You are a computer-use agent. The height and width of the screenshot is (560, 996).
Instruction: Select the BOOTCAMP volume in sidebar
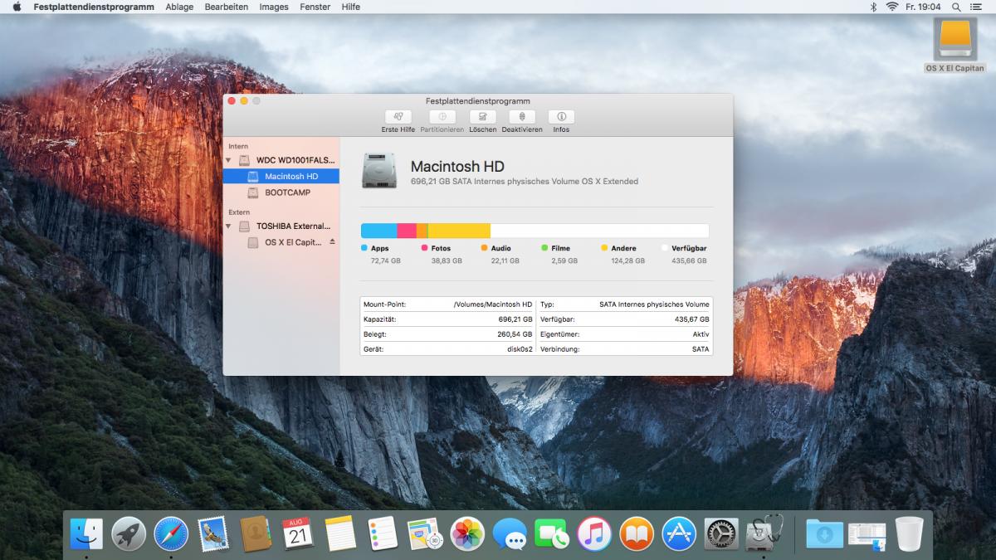tap(281, 192)
